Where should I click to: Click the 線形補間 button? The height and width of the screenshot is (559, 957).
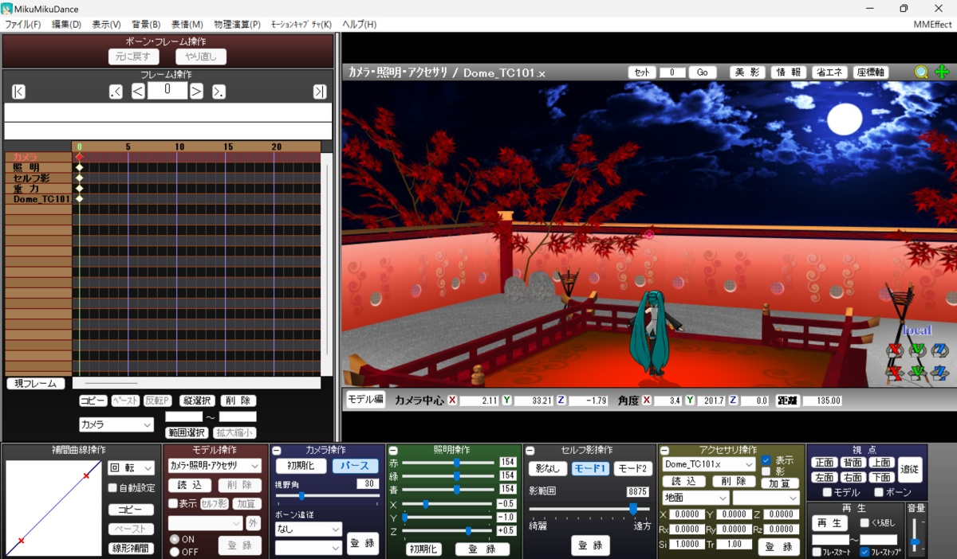coord(131,549)
